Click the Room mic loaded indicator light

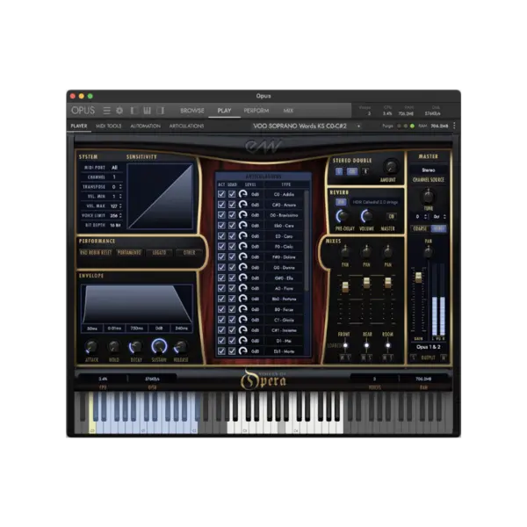(388, 345)
